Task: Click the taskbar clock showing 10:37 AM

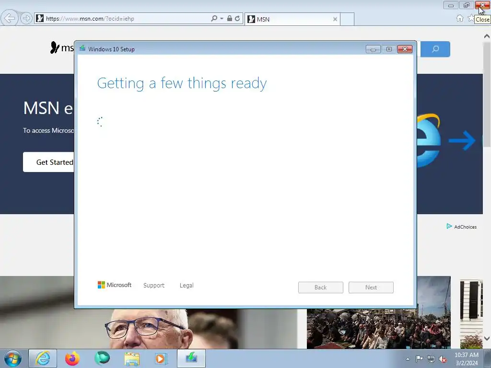Action: (467, 359)
